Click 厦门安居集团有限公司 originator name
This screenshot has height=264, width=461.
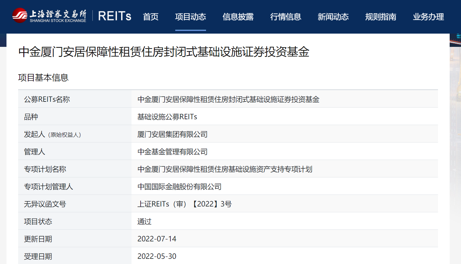[x=172, y=134]
